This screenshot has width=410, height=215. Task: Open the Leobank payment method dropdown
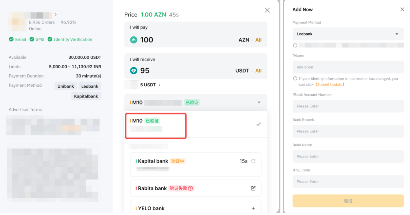point(348,34)
